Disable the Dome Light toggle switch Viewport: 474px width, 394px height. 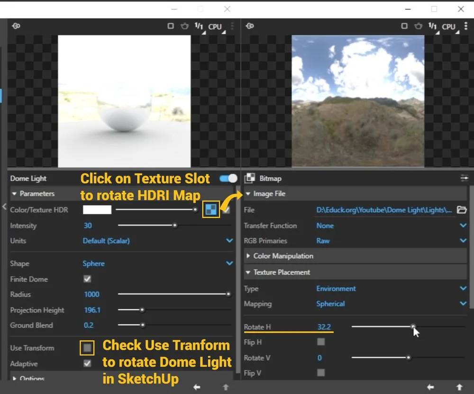228,178
